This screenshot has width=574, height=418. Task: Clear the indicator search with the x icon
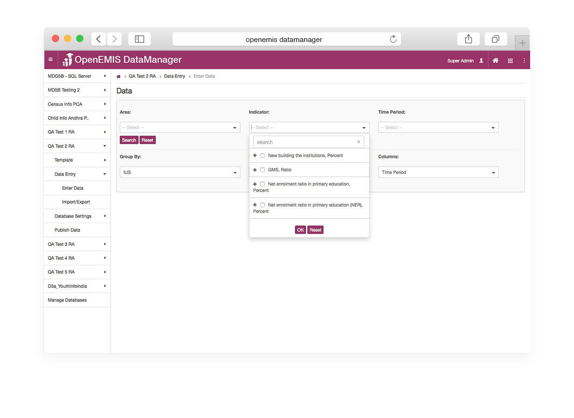[358, 142]
